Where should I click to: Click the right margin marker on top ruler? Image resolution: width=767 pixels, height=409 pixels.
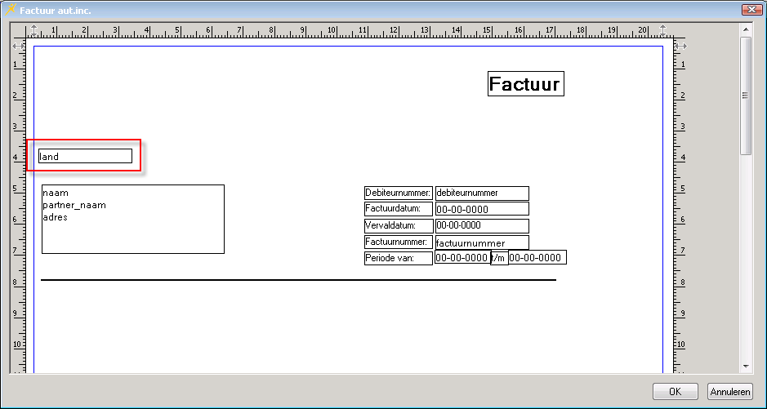(x=662, y=30)
